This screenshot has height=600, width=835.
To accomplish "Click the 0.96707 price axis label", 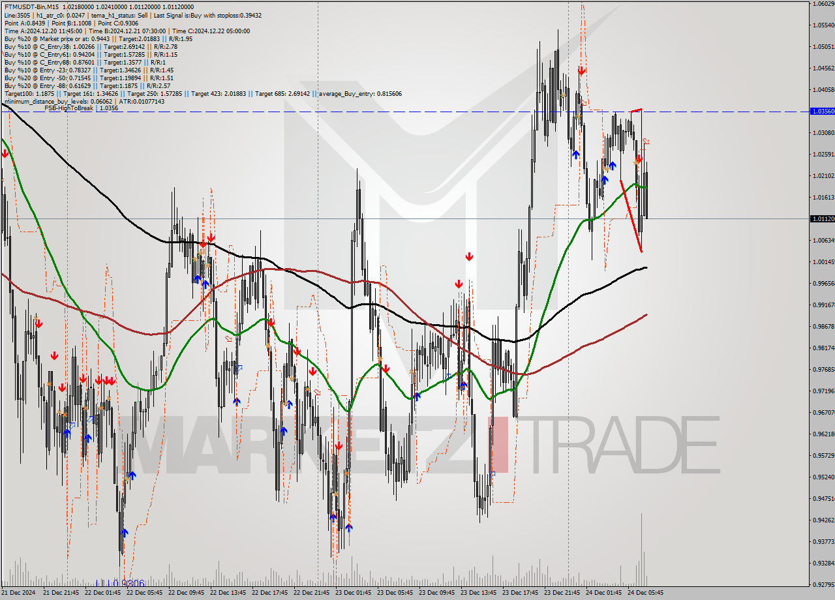I will click(x=823, y=412).
